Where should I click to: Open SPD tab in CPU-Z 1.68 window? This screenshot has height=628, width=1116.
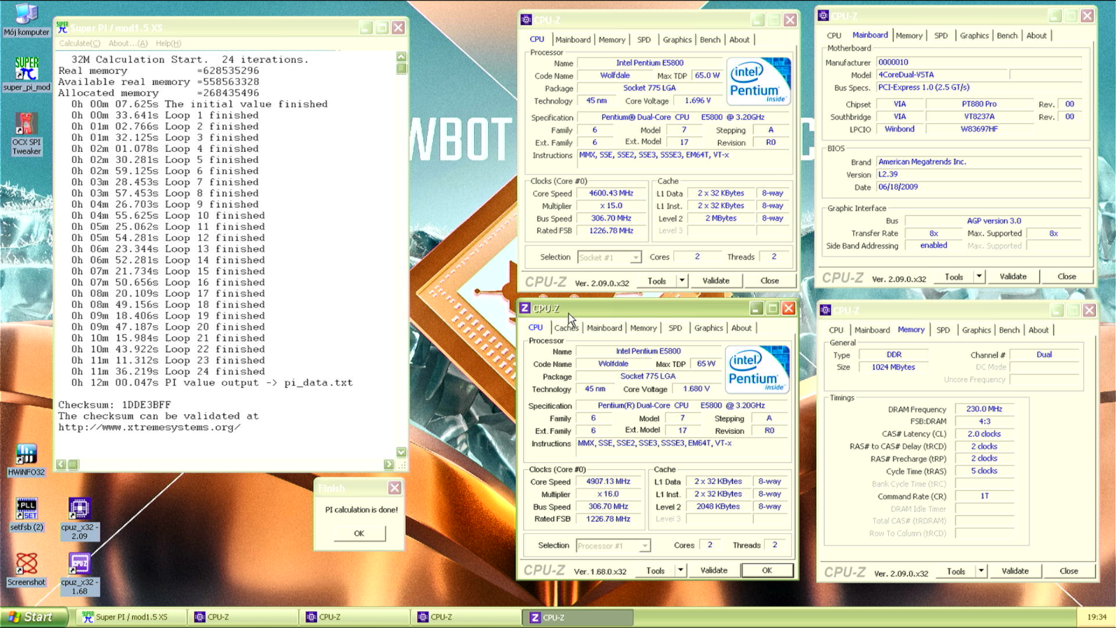click(675, 328)
